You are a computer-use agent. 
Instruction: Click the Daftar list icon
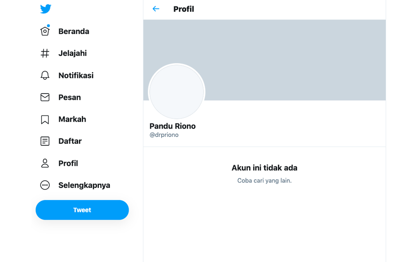45,141
